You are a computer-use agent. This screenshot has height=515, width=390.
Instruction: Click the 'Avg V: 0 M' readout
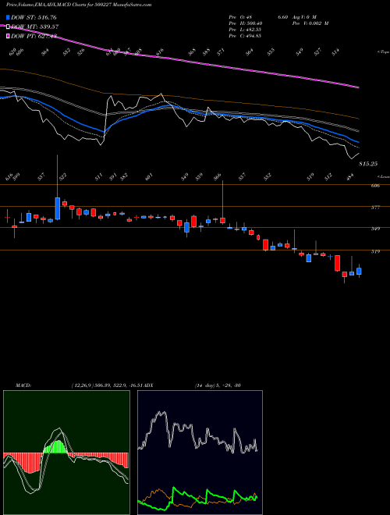pyautogui.click(x=305, y=17)
